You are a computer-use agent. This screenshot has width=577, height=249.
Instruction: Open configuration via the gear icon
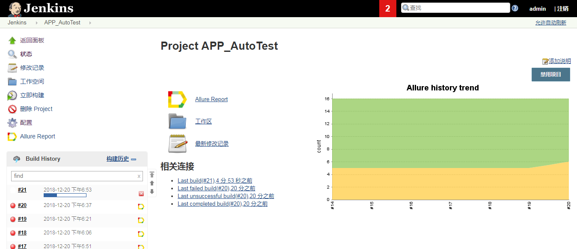12,123
